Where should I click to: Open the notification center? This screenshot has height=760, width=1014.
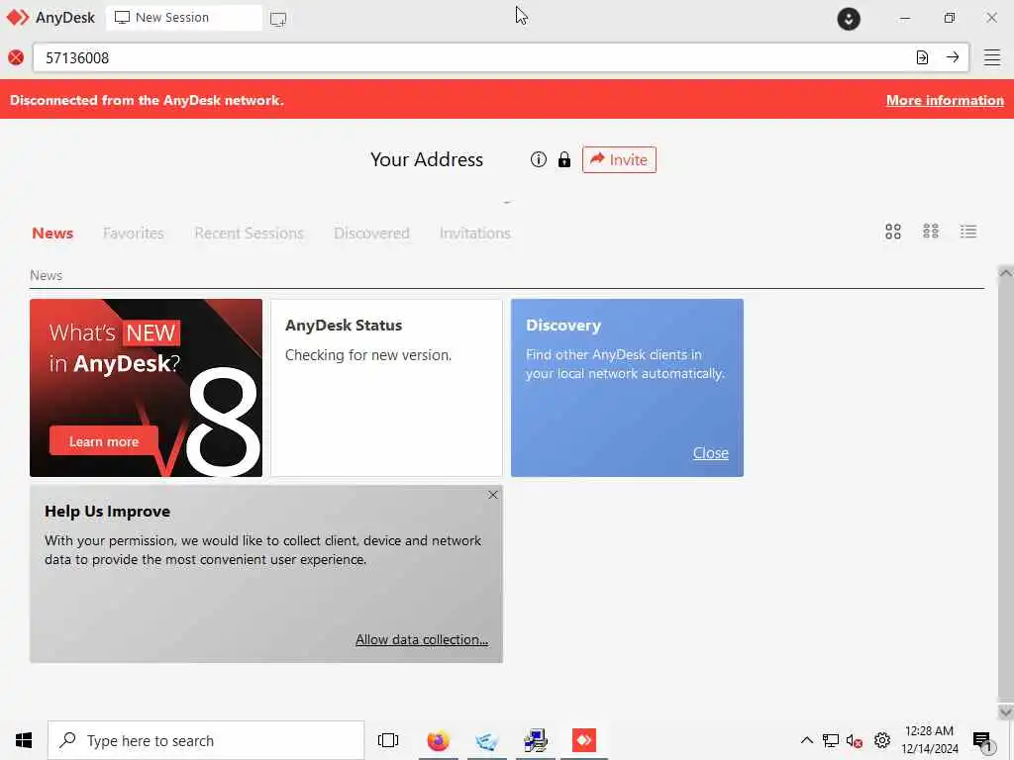(x=982, y=740)
